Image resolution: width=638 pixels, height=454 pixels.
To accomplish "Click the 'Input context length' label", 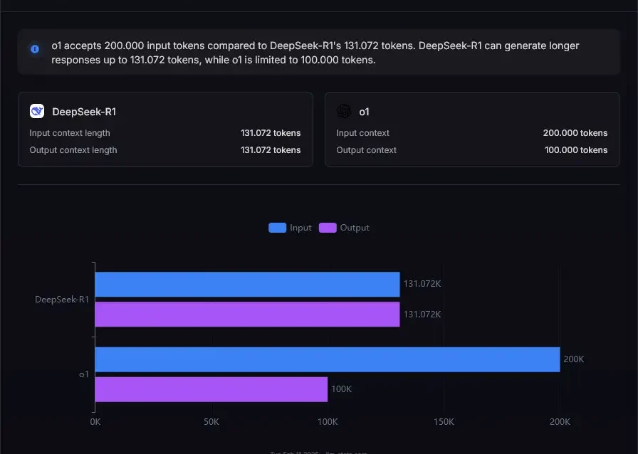I will click(70, 133).
